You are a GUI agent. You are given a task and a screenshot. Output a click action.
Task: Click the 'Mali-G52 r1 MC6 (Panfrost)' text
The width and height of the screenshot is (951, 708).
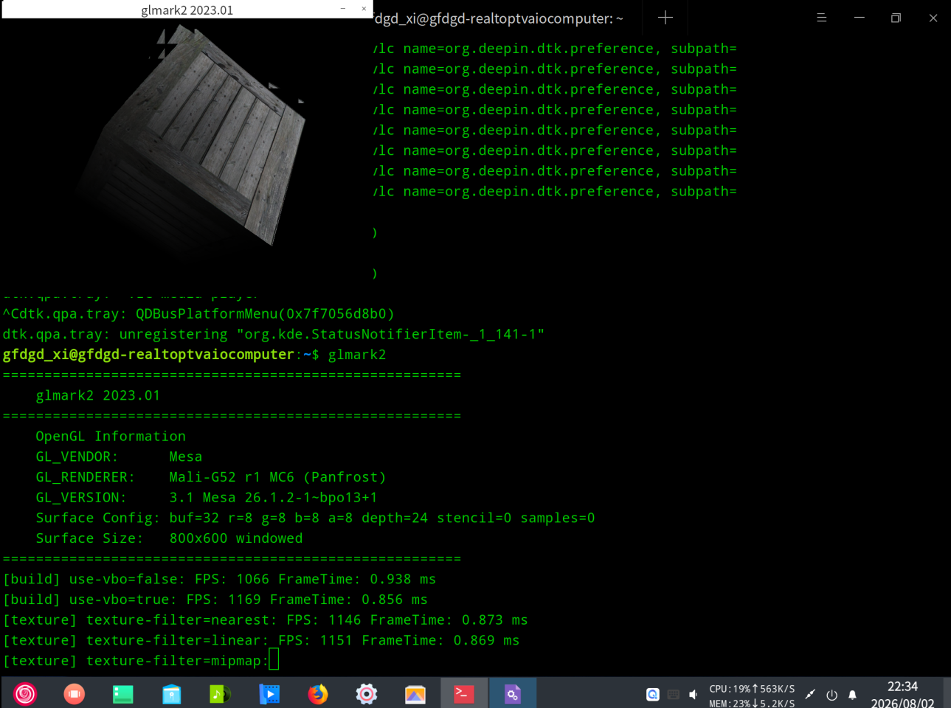pyautogui.click(x=277, y=477)
